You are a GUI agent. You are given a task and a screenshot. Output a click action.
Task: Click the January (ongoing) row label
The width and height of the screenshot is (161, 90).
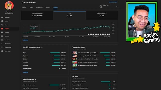click(x=27, y=68)
